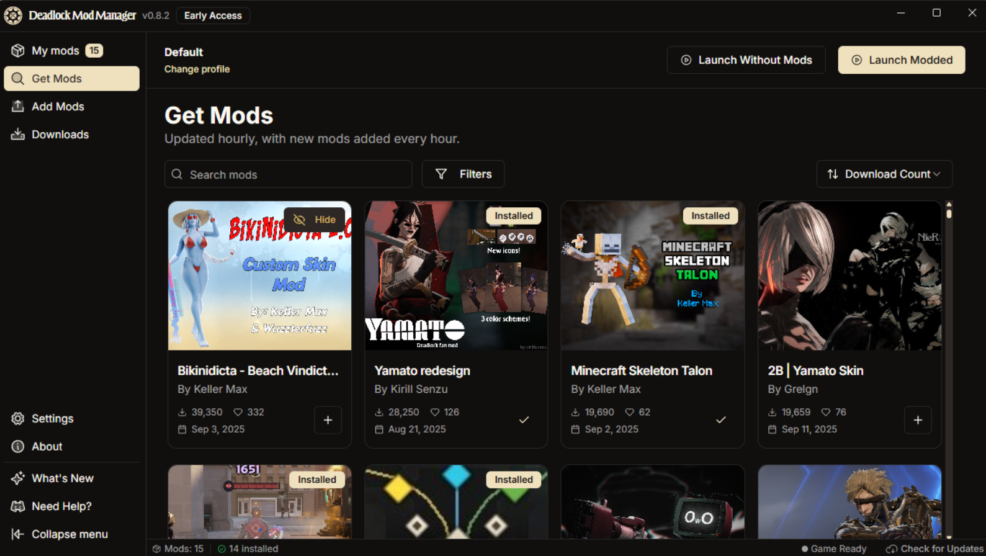Viewport: 986px width, 556px height.
Task: Click the calendar icon beside Sep 11, 2025
Action: click(x=772, y=429)
